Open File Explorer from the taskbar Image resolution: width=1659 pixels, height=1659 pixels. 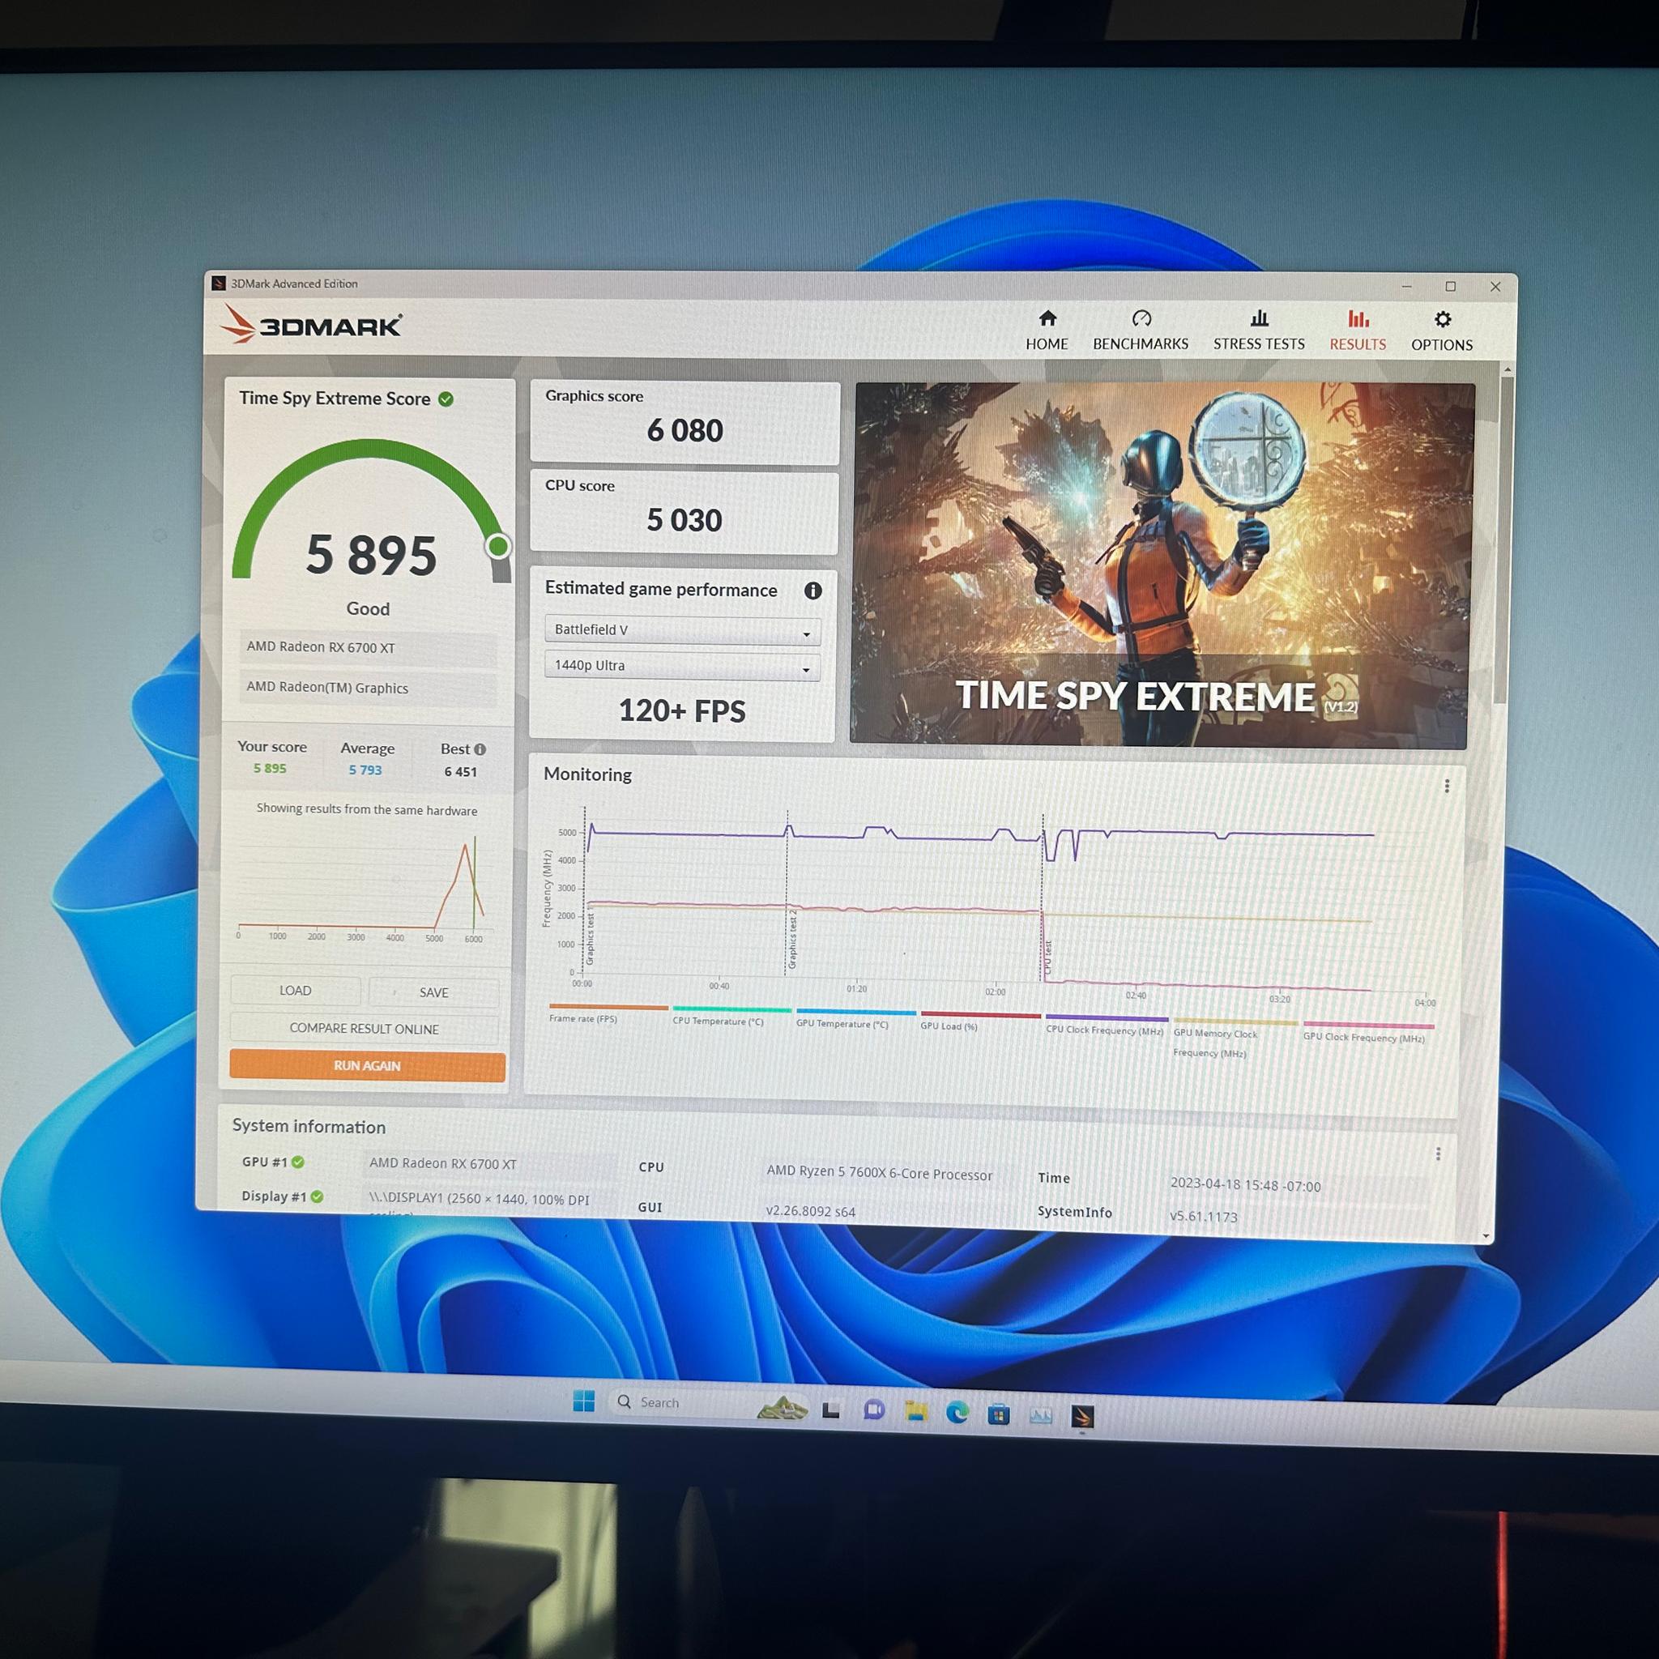coord(915,1411)
